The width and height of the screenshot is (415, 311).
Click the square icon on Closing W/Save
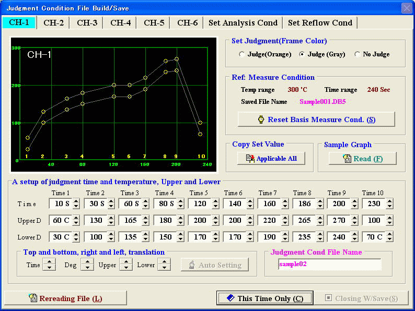coord(328,298)
